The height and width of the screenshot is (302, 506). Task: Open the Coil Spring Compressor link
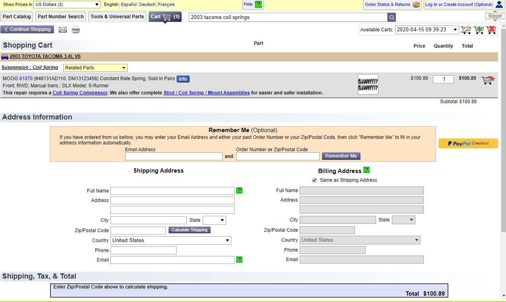[x=80, y=93]
